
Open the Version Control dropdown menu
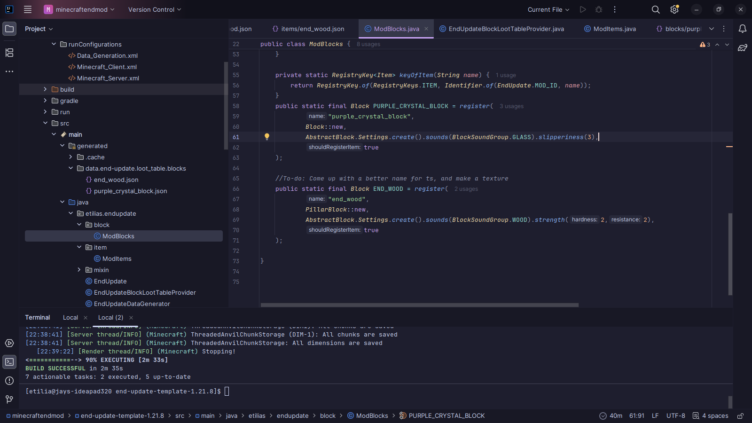pos(155,9)
